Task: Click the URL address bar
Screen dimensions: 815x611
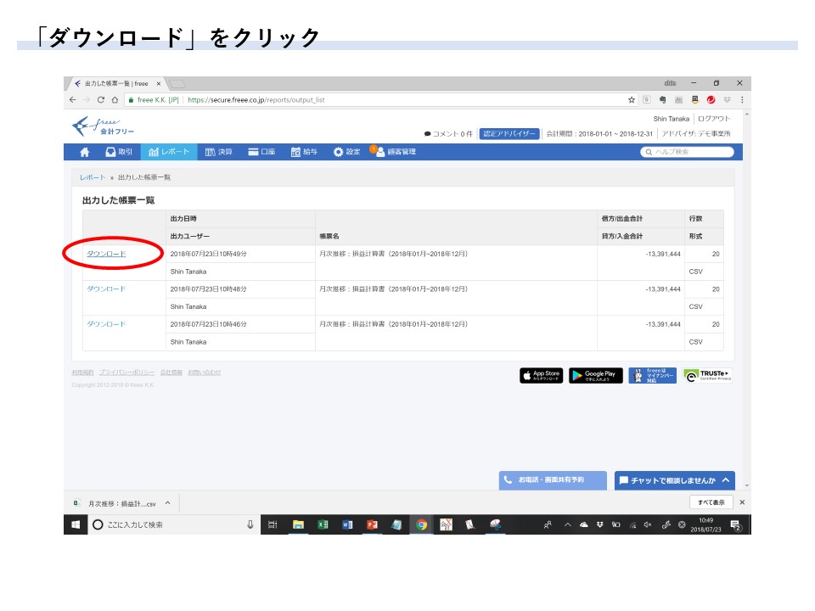Action: (x=379, y=100)
